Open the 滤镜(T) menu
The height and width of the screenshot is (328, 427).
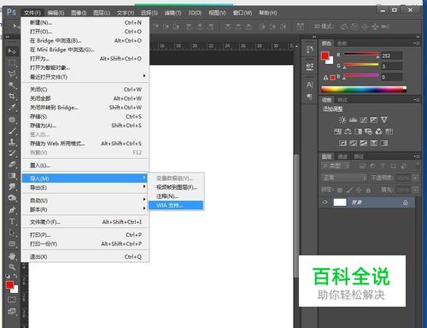point(173,13)
